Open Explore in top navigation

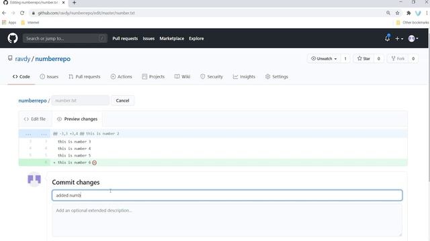coord(196,39)
